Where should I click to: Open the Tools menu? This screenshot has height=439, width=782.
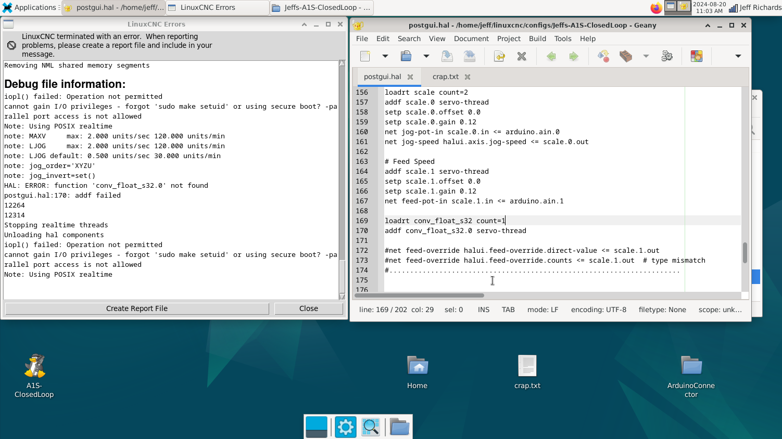[563, 39]
